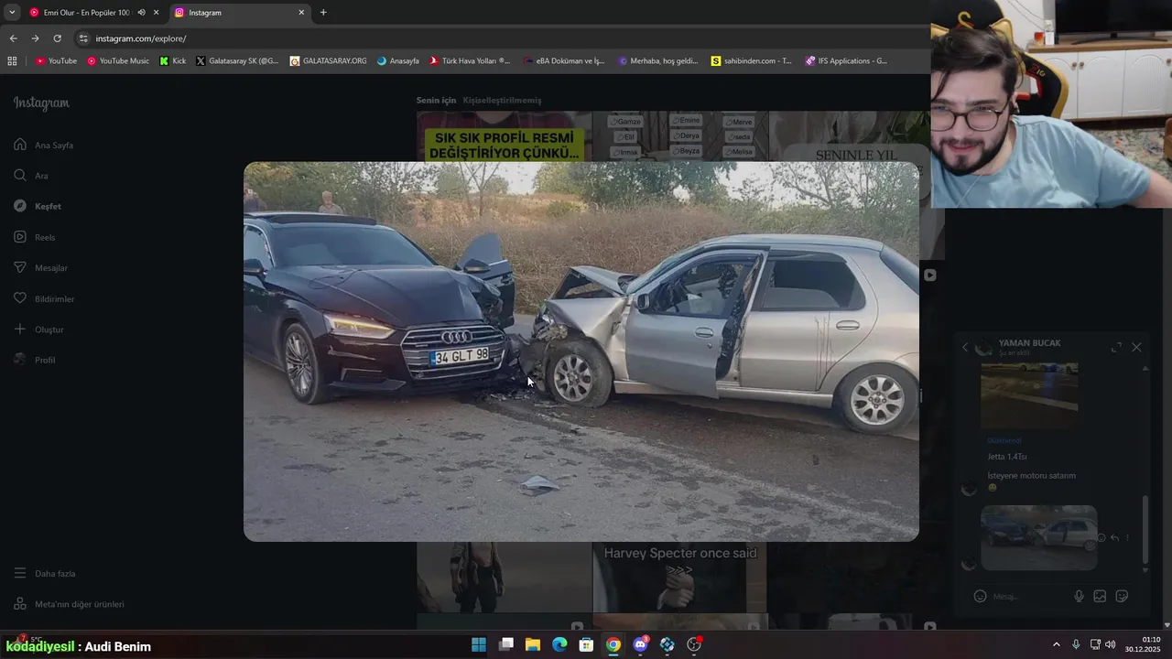Open the bookmarks apps grid
The height and width of the screenshot is (659, 1172).
(x=12, y=61)
